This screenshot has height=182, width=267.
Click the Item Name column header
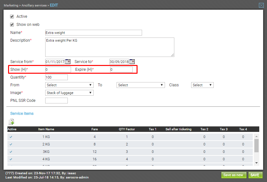[x=46, y=129]
